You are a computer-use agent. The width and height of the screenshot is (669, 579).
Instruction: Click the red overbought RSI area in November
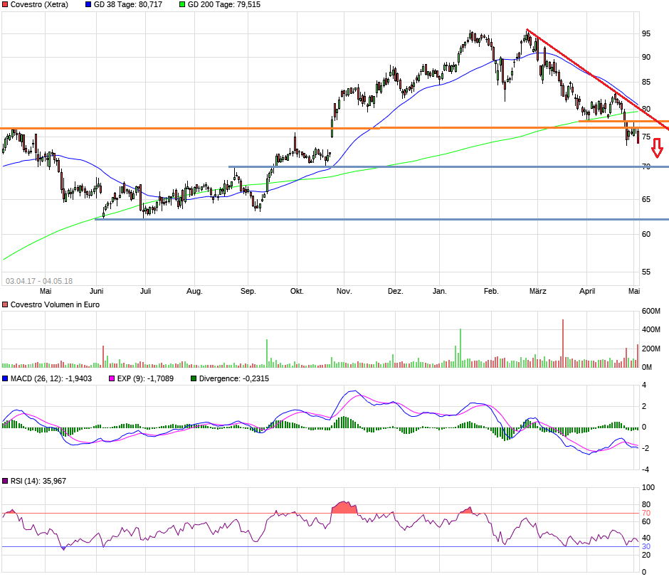click(344, 507)
